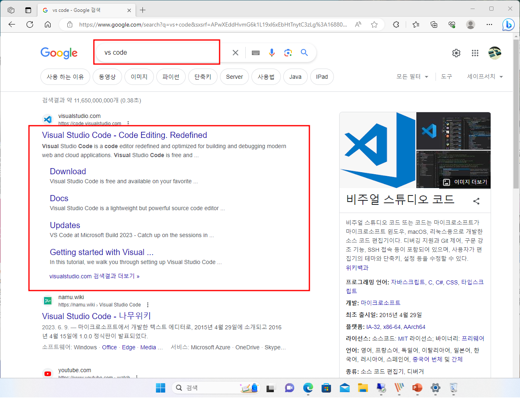Click 'visualstudio.com 검색결과 더보기' link
The image size is (520, 415).
point(94,276)
